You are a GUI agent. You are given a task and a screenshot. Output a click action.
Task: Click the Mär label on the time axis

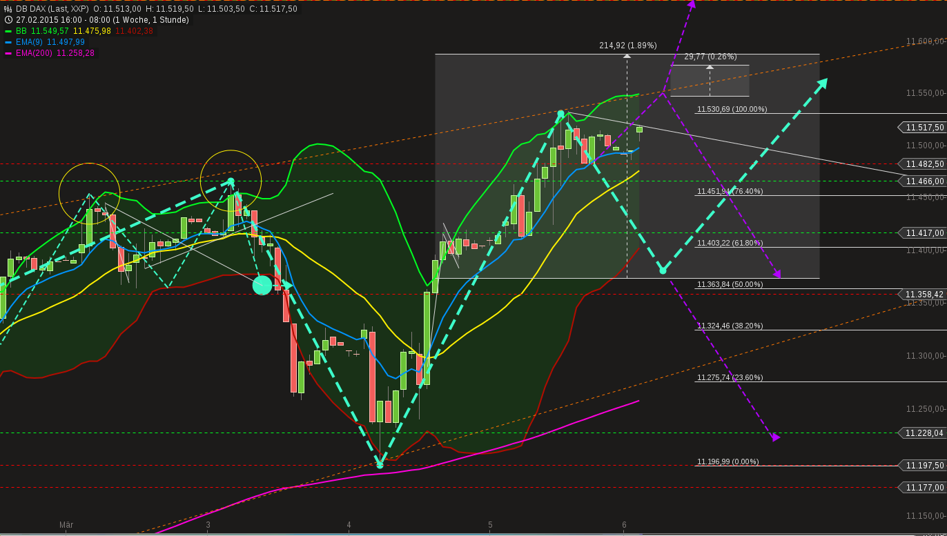66,525
